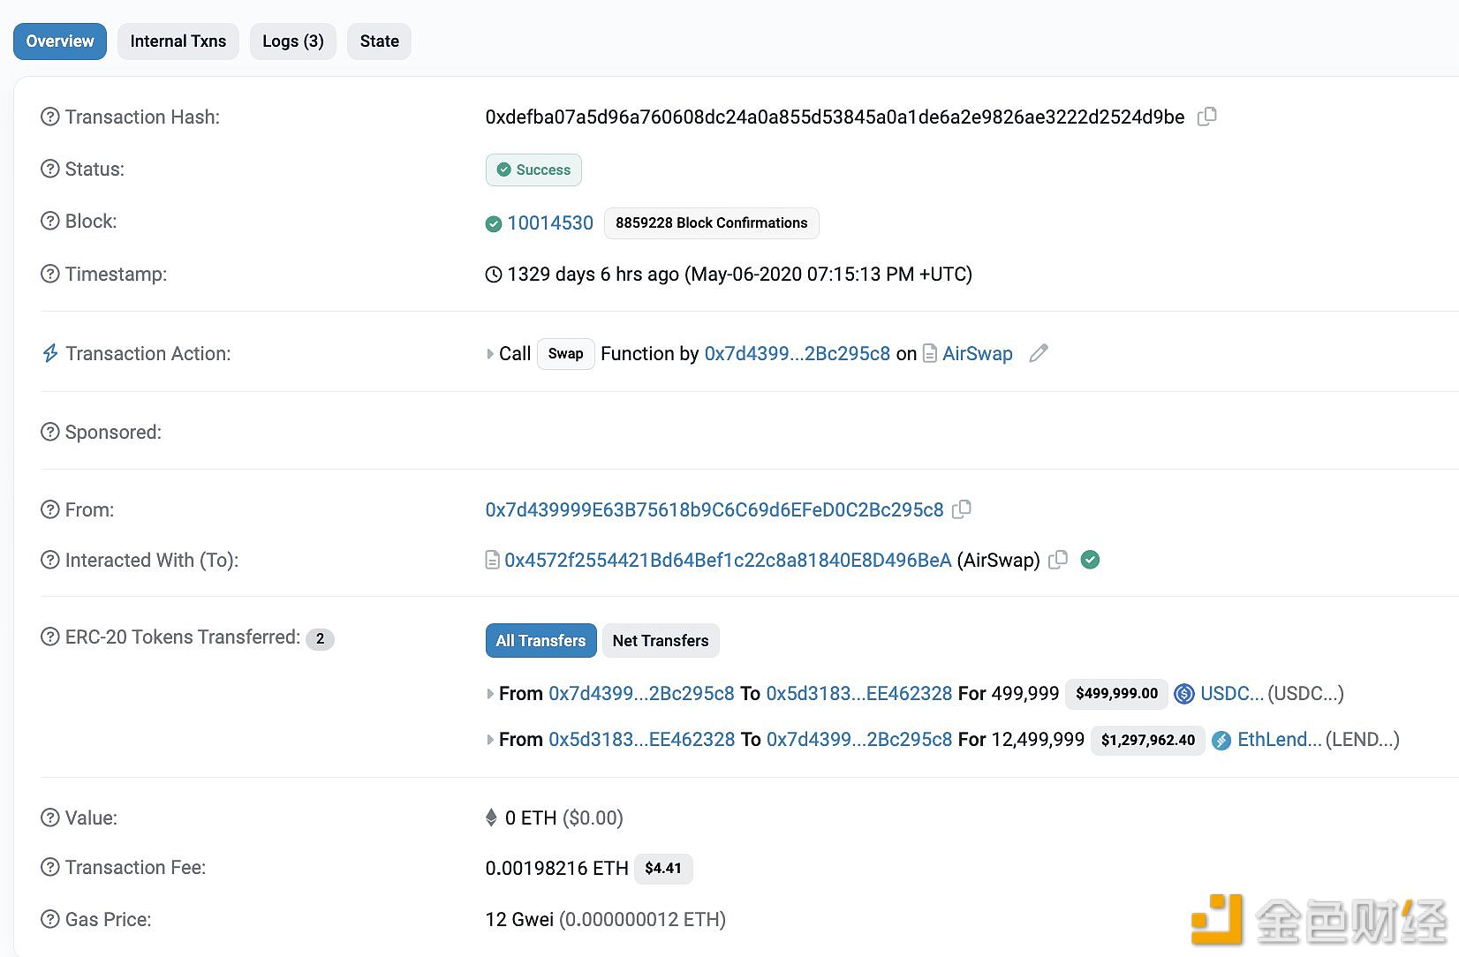The width and height of the screenshot is (1459, 957).
Task: Expand the USDC transfer row arrow
Action: click(490, 694)
